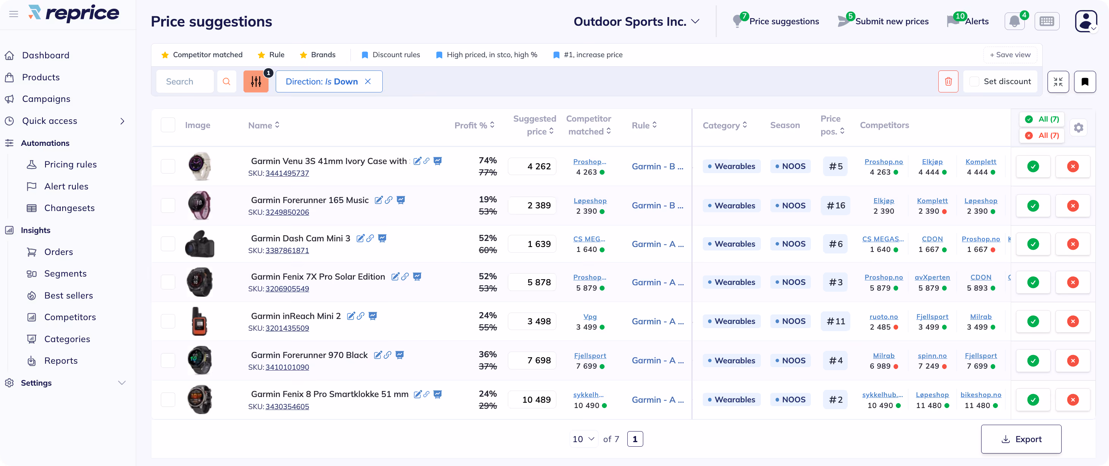Open the filter sliders button
The width and height of the screenshot is (1109, 466).
click(x=256, y=82)
